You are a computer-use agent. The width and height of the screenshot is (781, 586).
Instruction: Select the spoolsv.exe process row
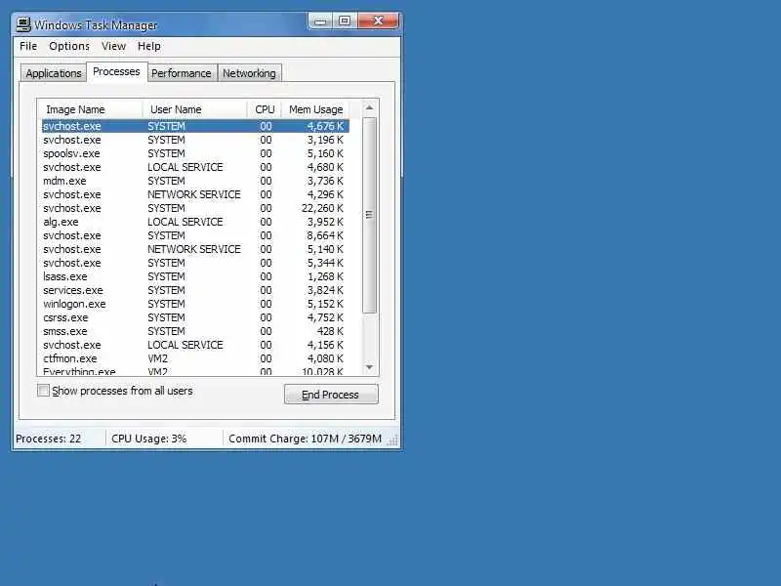click(x=194, y=153)
